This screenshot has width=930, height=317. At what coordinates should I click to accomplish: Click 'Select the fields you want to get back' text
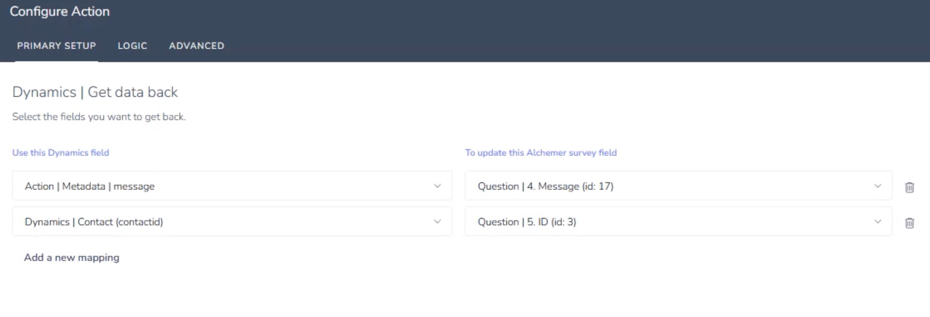pos(99,117)
